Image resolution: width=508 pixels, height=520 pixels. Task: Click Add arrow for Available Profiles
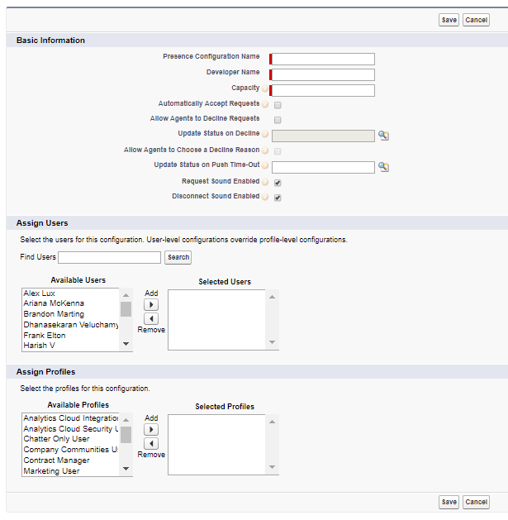(x=151, y=429)
